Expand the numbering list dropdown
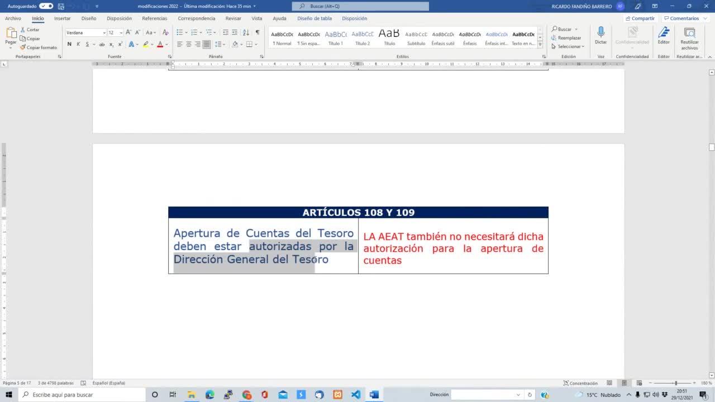This screenshot has width=715, height=402. click(x=200, y=32)
